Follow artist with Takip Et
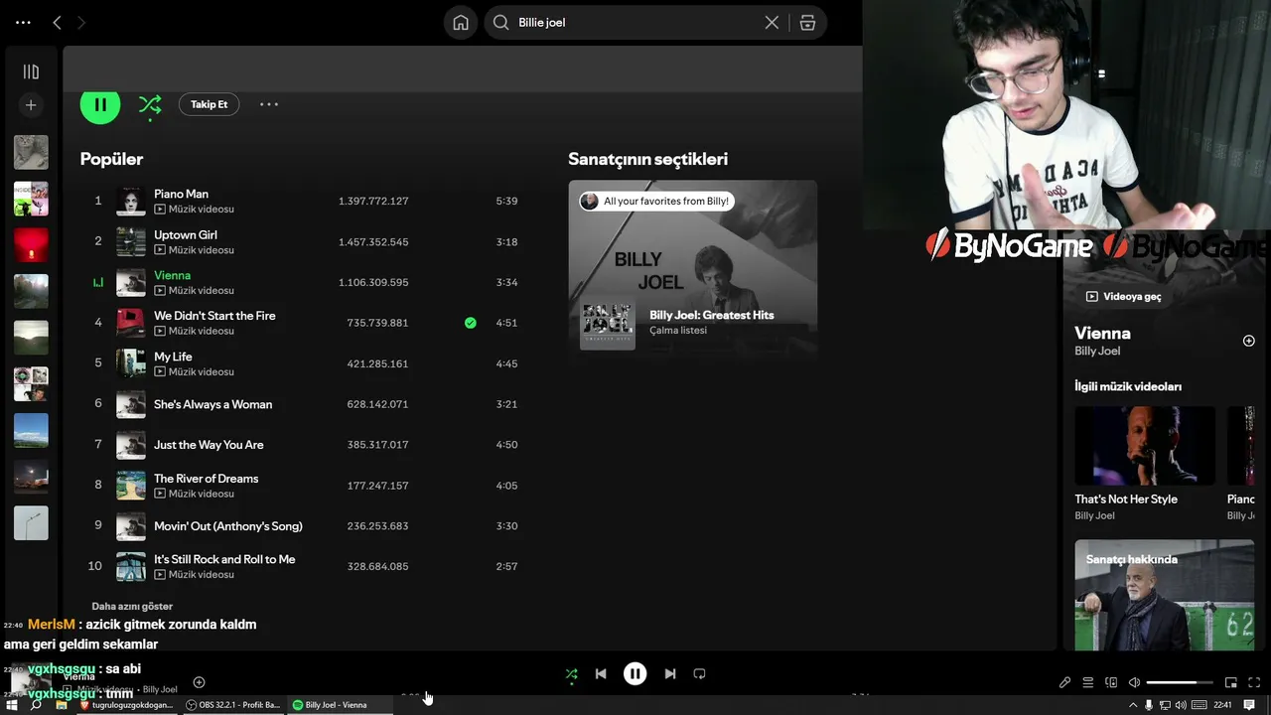The image size is (1271, 715). coord(209,104)
